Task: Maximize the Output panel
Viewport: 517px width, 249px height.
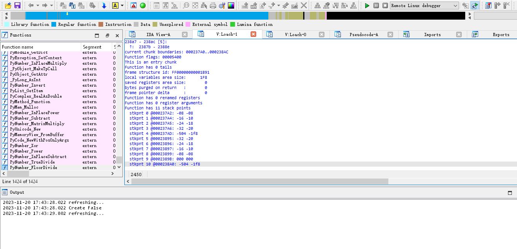Action: pyautogui.click(x=510, y=193)
